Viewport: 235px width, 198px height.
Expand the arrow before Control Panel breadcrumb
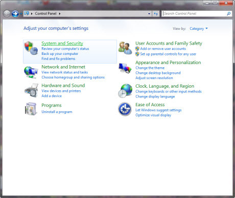[x=32, y=13]
